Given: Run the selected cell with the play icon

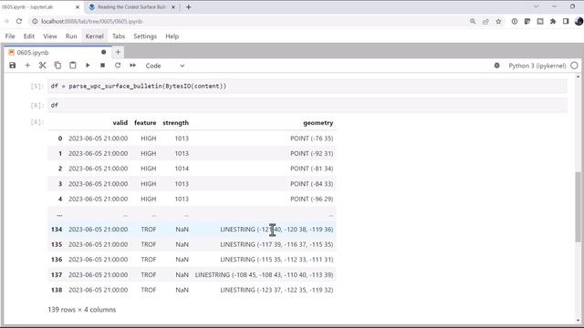Looking at the screenshot, I should (x=88, y=66).
